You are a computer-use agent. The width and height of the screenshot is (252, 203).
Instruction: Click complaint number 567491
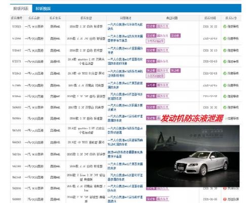[17, 130]
